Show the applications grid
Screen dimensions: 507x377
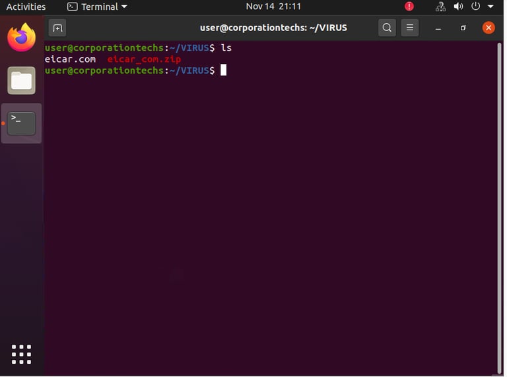pos(21,355)
